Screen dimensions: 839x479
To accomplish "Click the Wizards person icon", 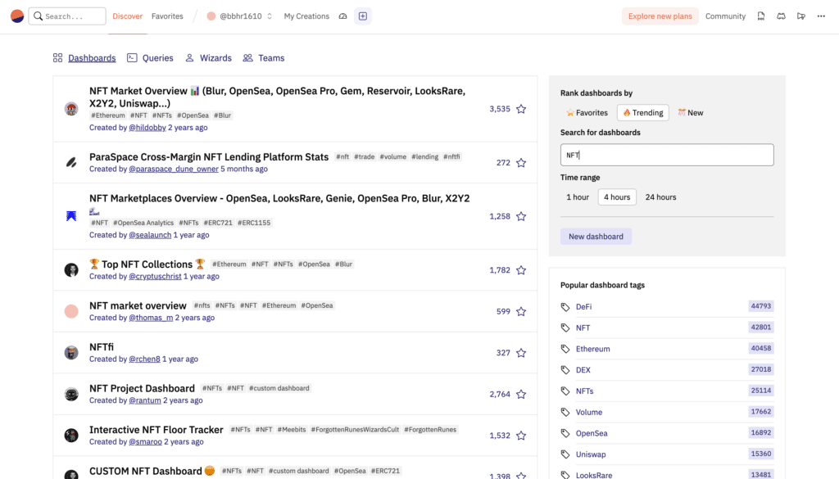I will tap(189, 58).
